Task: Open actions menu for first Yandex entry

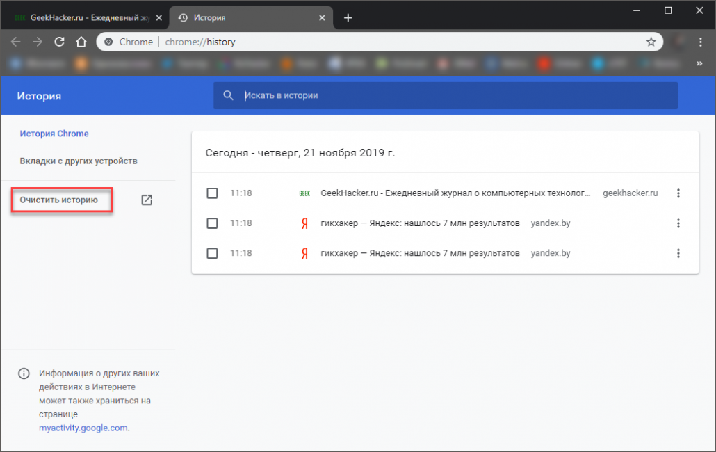Action: point(678,223)
